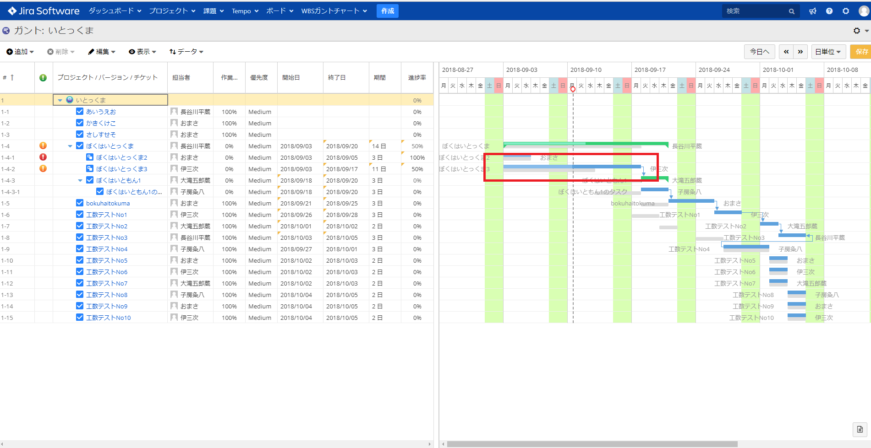Image resolution: width=871 pixels, height=448 pixels.
Task: Click the orange warning icon on row 1-4-2
Action: [x=43, y=168]
